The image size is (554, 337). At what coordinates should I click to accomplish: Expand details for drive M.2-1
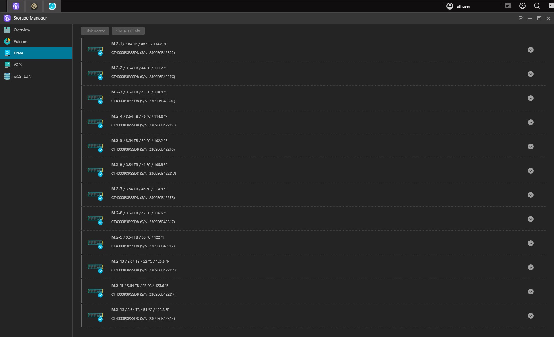click(531, 50)
